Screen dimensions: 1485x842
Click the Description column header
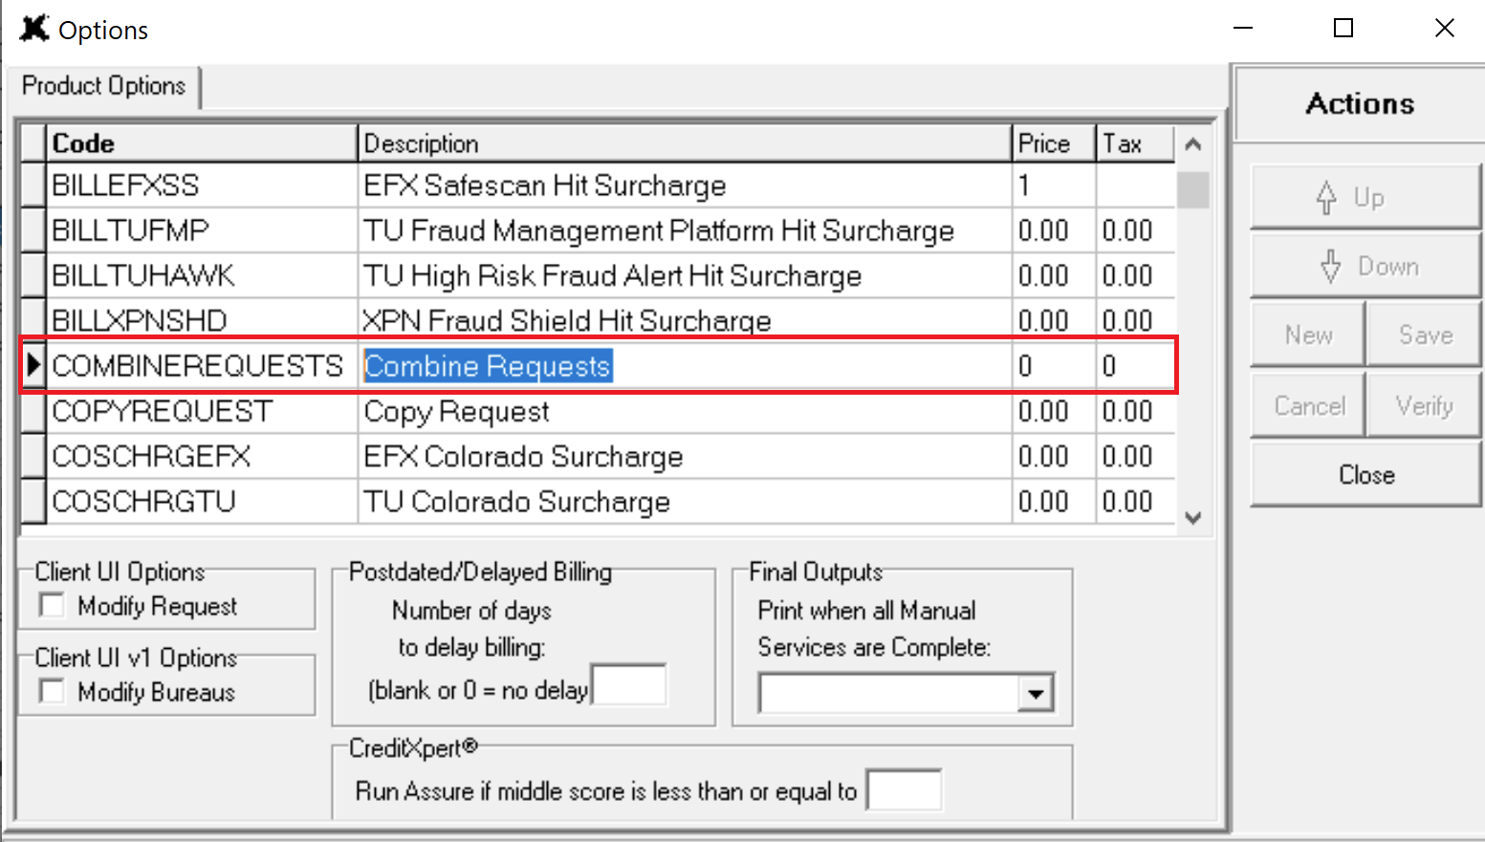point(685,143)
